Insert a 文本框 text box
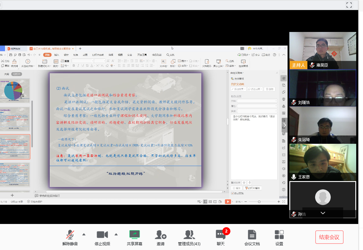Screen dimensions: 363x250 tap(164, 63)
